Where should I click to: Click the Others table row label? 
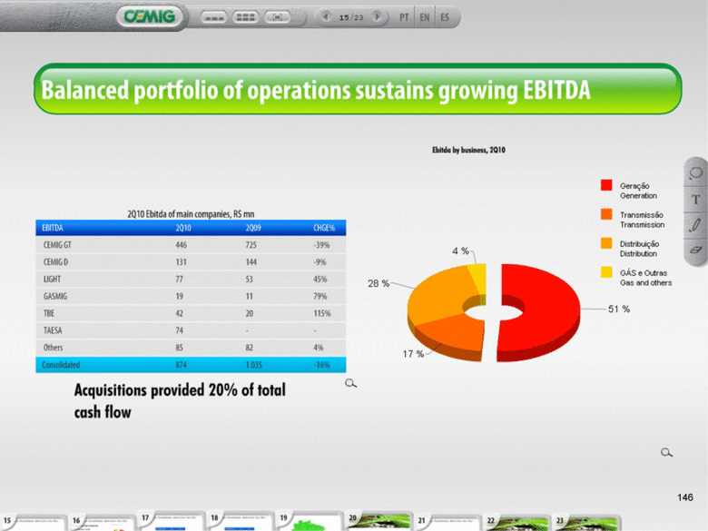tap(53, 348)
